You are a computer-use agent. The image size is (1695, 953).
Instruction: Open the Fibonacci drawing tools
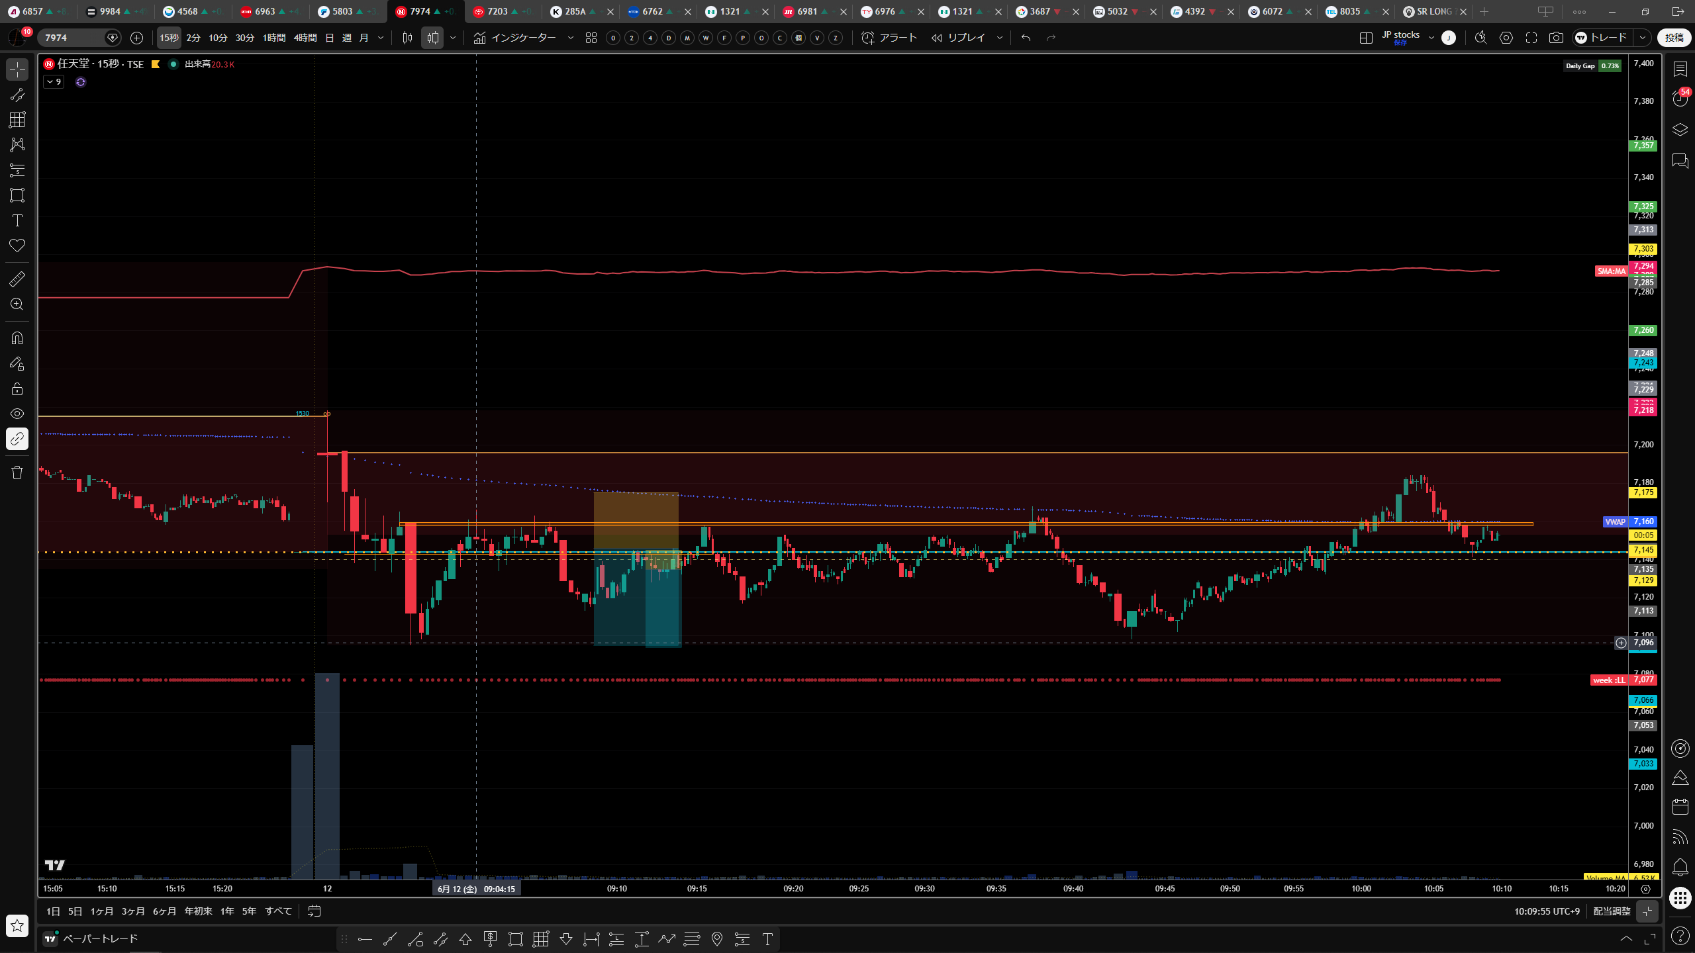pyautogui.click(x=17, y=120)
